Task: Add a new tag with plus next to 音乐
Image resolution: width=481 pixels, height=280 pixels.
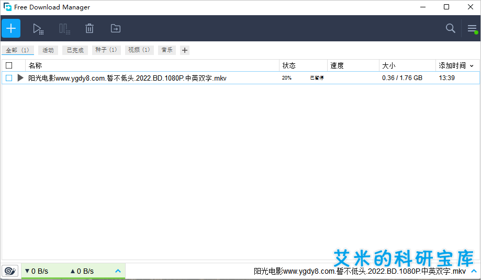Action: 185,50
